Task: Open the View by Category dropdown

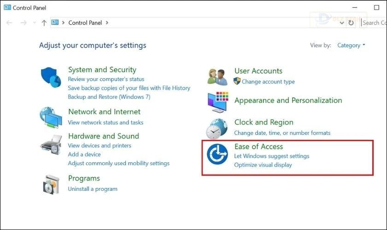Action: (351, 46)
